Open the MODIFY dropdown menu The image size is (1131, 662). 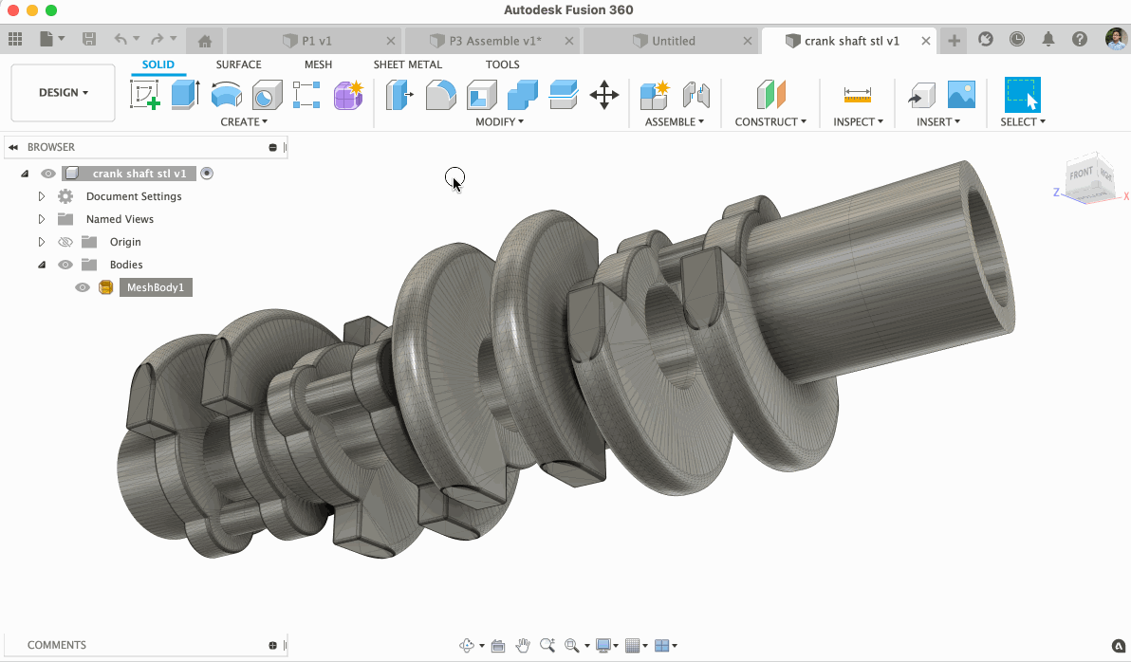point(499,121)
